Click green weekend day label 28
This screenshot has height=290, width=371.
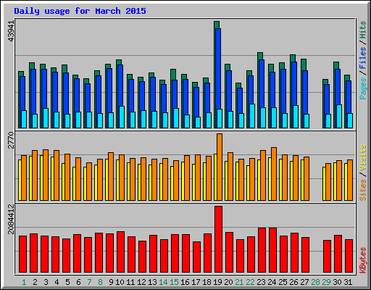(315, 282)
